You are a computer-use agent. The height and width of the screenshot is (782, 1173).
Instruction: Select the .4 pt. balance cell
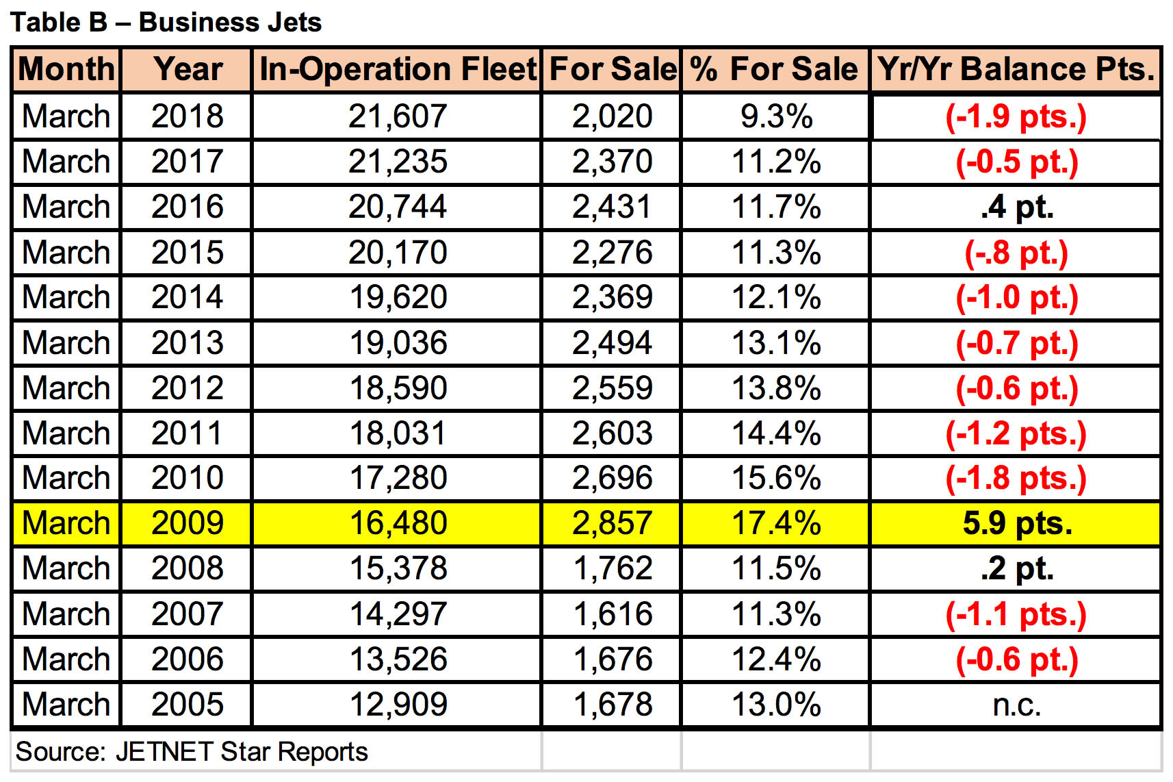pos(1017,207)
